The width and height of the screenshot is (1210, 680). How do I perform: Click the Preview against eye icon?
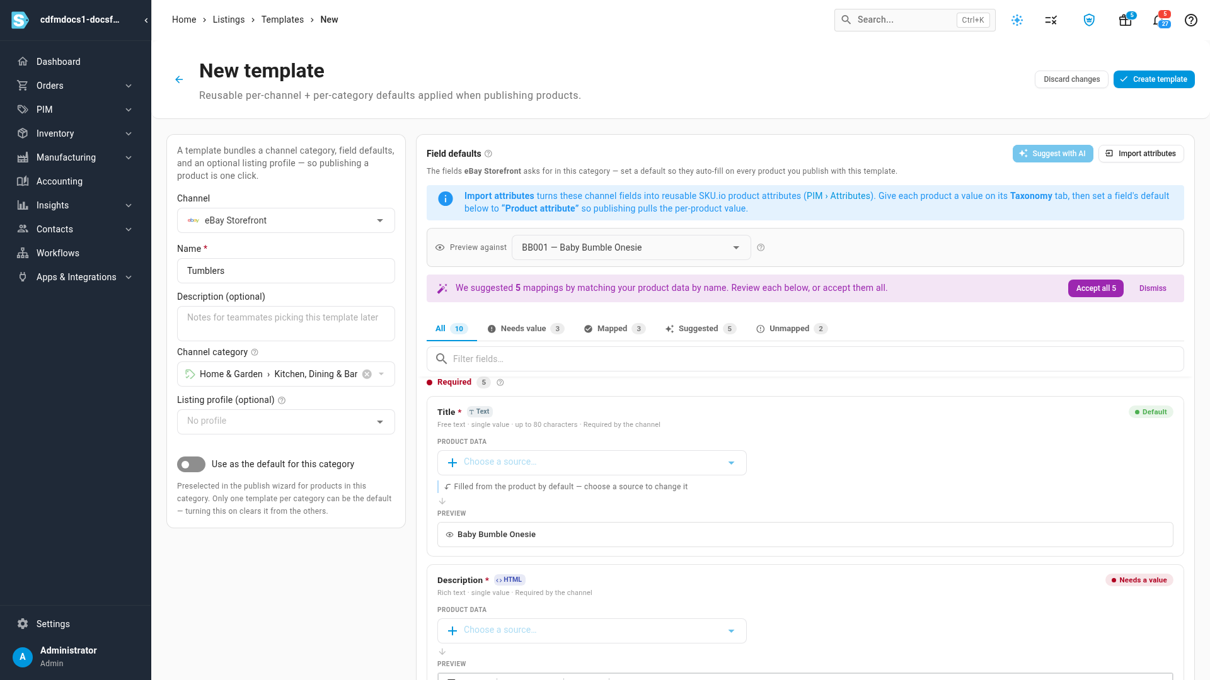pyautogui.click(x=440, y=247)
